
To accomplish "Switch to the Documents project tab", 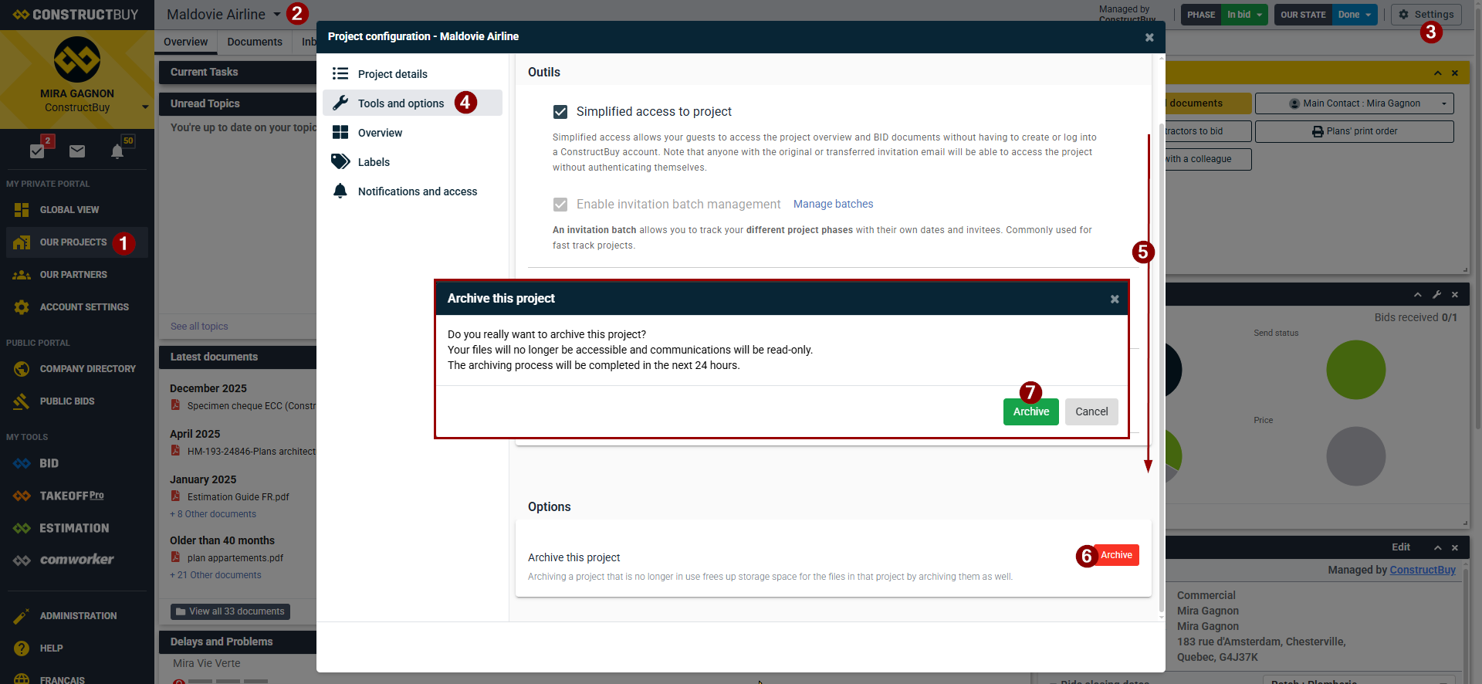I will pyautogui.click(x=255, y=42).
